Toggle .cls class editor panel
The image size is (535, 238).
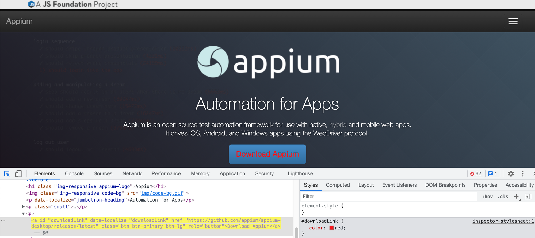click(x=503, y=197)
